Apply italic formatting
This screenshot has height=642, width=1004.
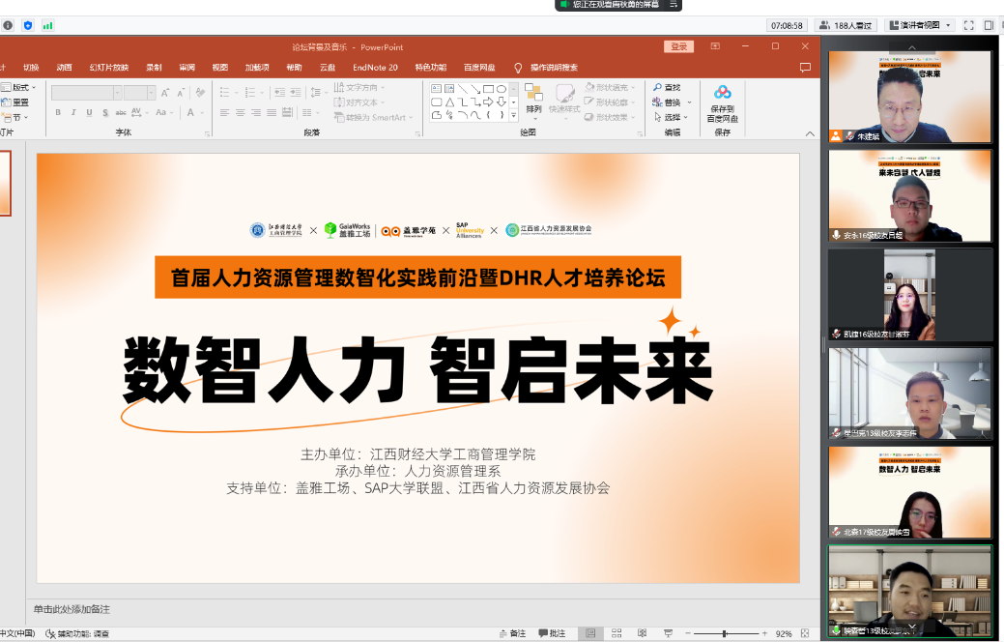73,113
